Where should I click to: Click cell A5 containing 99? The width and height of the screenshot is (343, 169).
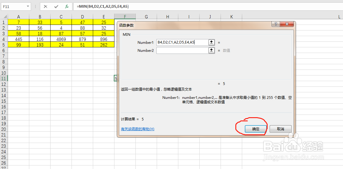point(19,45)
